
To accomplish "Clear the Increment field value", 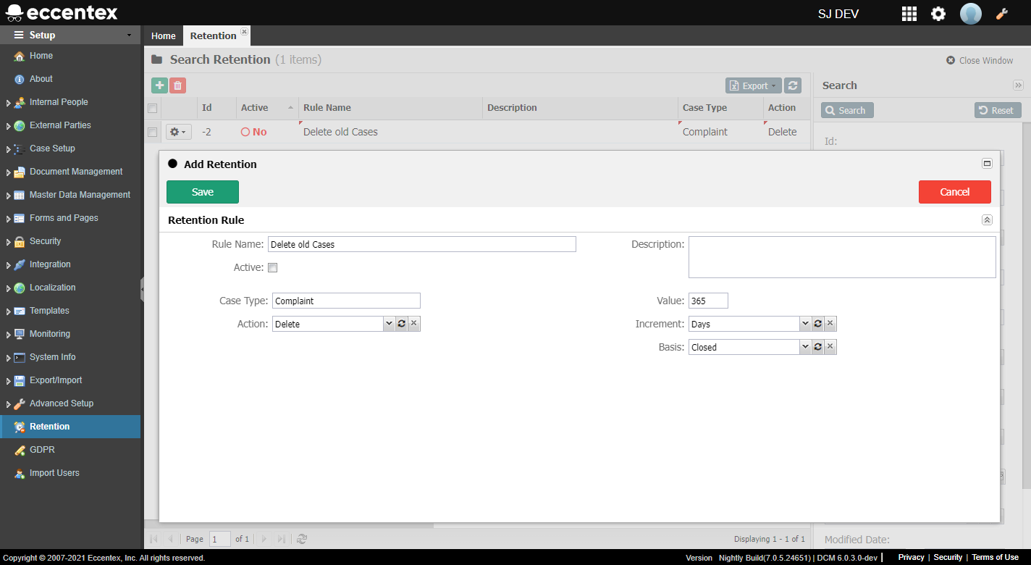I will click(830, 324).
